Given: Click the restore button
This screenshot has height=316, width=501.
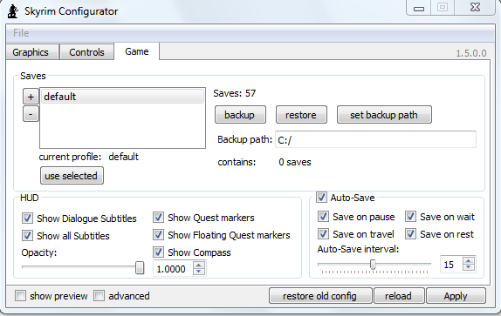Looking at the screenshot, I should point(301,115).
